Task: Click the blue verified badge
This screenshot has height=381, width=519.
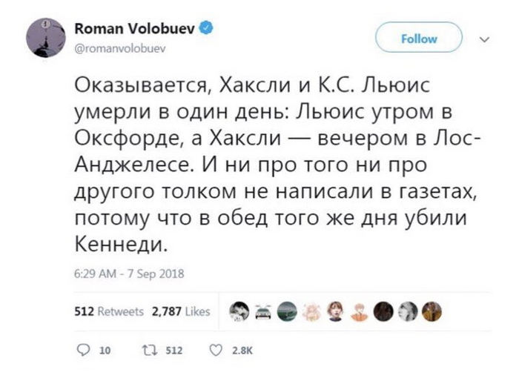Action: pyautogui.click(x=209, y=28)
